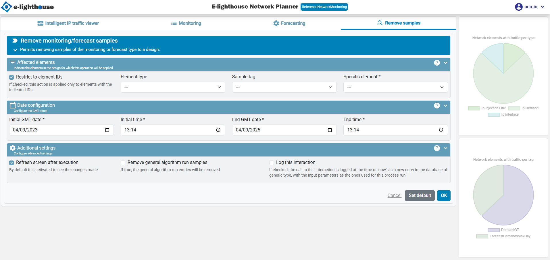Check the Log this interaction box
Screen dimensions: 550x260
(272, 163)
